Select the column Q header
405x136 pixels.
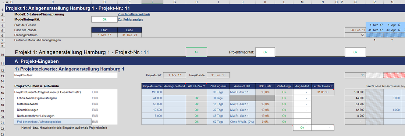point(355,2)
